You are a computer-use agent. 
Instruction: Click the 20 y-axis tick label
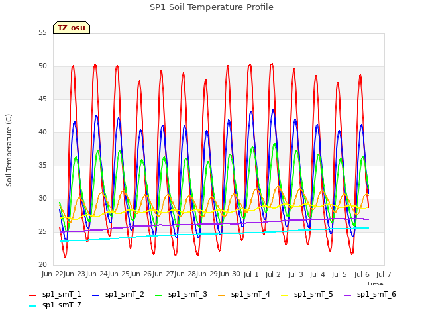(42, 265)
